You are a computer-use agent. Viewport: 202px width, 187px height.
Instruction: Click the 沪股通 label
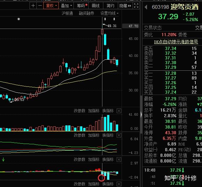click(x=67, y=13)
